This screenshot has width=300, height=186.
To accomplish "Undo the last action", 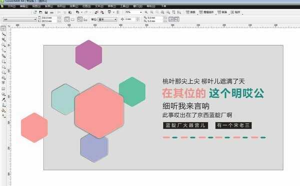I will (77, 12).
